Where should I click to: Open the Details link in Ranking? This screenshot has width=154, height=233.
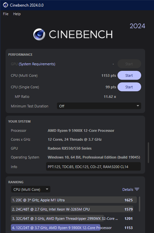[128, 189]
